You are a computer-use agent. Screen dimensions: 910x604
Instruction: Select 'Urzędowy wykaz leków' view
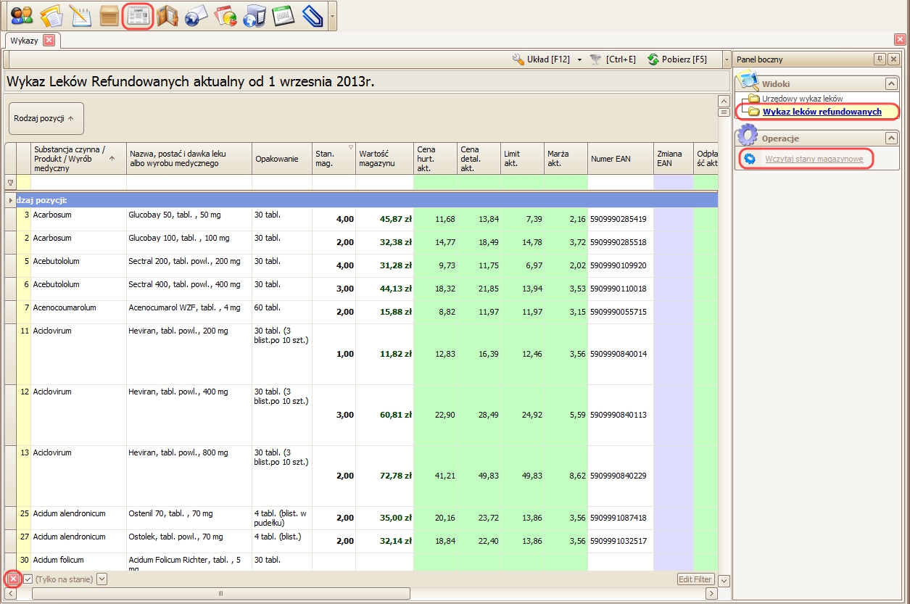(802, 99)
